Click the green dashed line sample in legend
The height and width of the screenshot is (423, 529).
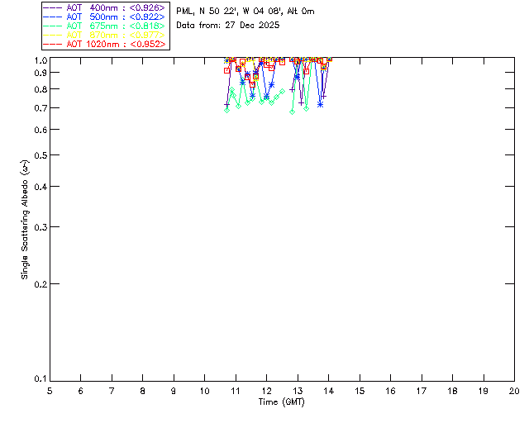click(53, 26)
